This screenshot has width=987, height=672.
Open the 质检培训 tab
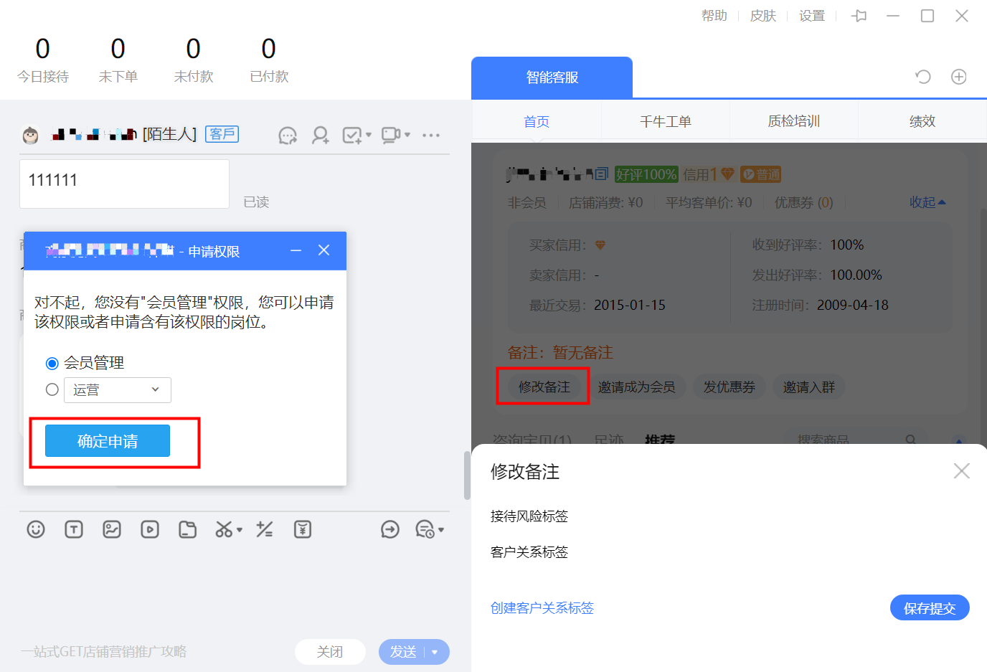tap(794, 121)
